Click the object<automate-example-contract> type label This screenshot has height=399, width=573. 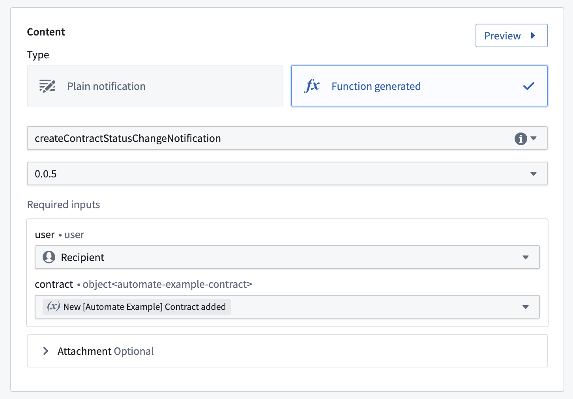167,284
